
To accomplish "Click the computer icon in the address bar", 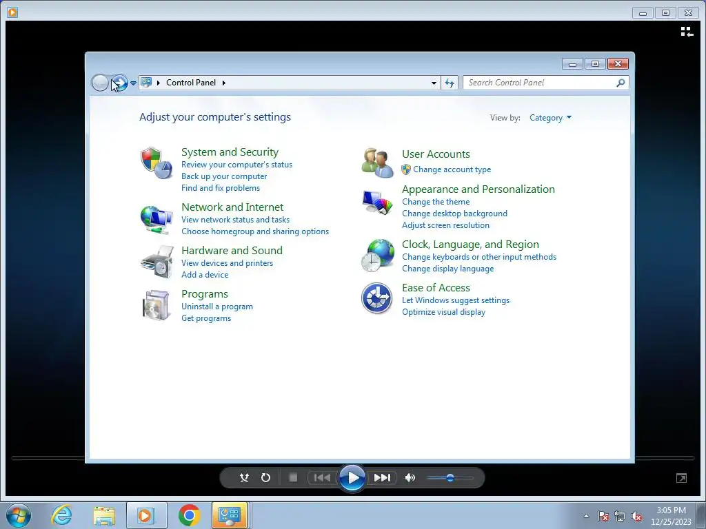I will pos(146,83).
